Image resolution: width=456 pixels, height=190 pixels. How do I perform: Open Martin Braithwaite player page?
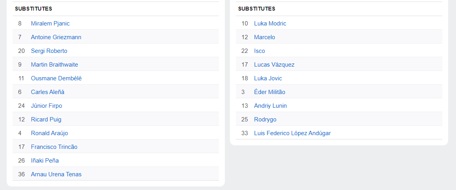click(55, 65)
